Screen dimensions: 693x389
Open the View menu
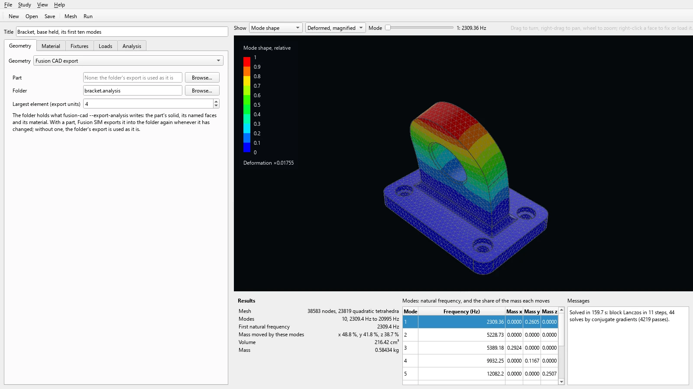[42, 5]
